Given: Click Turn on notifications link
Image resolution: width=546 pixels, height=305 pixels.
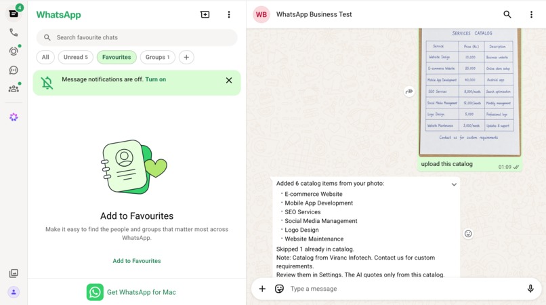Looking at the screenshot, I should [x=155, y=79].
